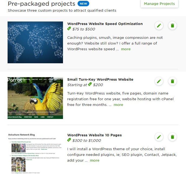
Task: Open WordPress Website Speed Optimization title
Action: click(x=105, y=24)
